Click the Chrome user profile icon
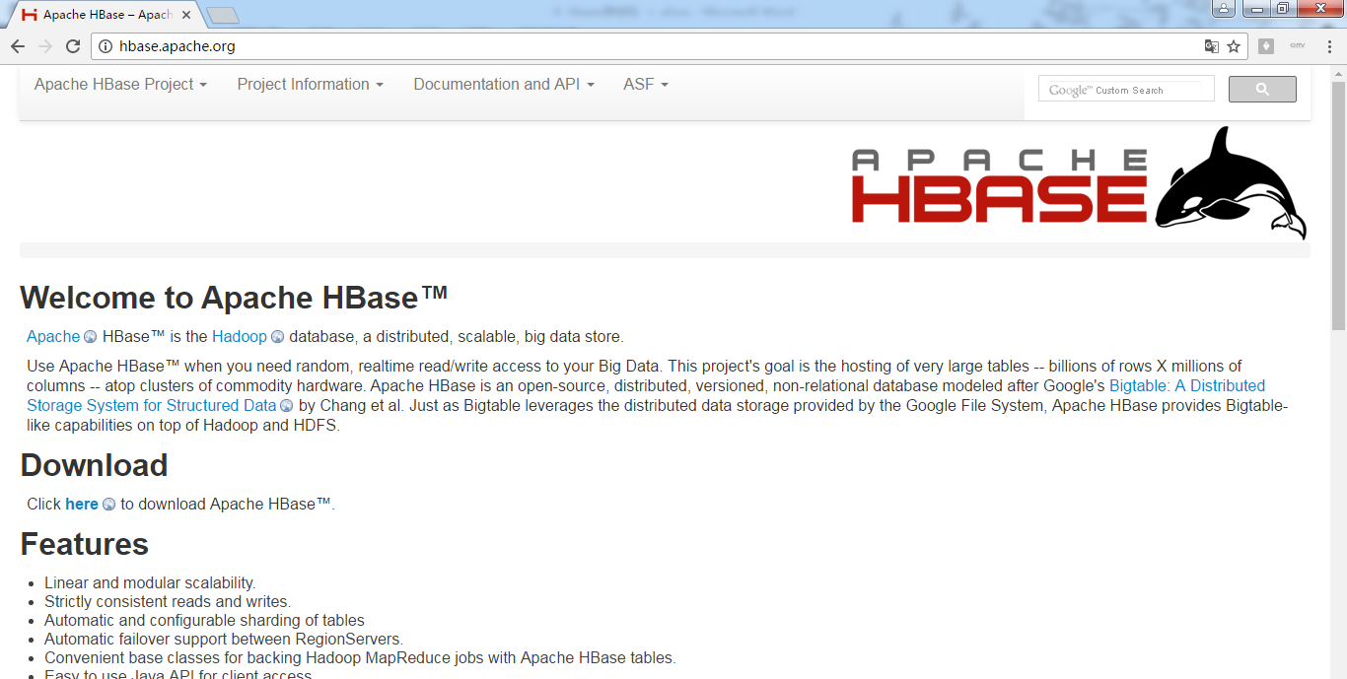Screen dimensions: 1347x679 point(1223,9)
